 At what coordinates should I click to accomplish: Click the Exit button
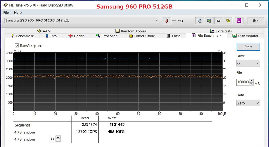click(256, 21)
